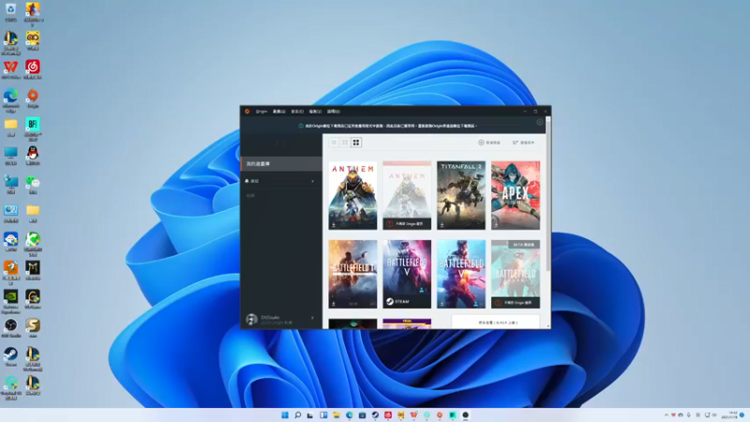Click the user avatar at sidebar bottom

pos(251,320)
